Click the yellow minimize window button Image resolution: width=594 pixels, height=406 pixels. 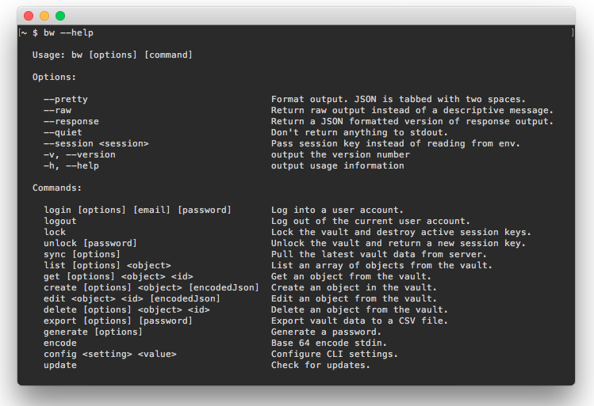44,16
